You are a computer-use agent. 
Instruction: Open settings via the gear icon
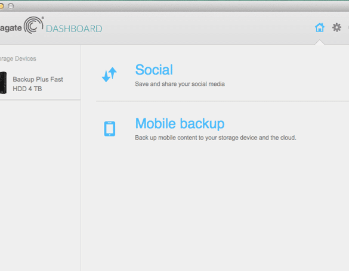336,27
